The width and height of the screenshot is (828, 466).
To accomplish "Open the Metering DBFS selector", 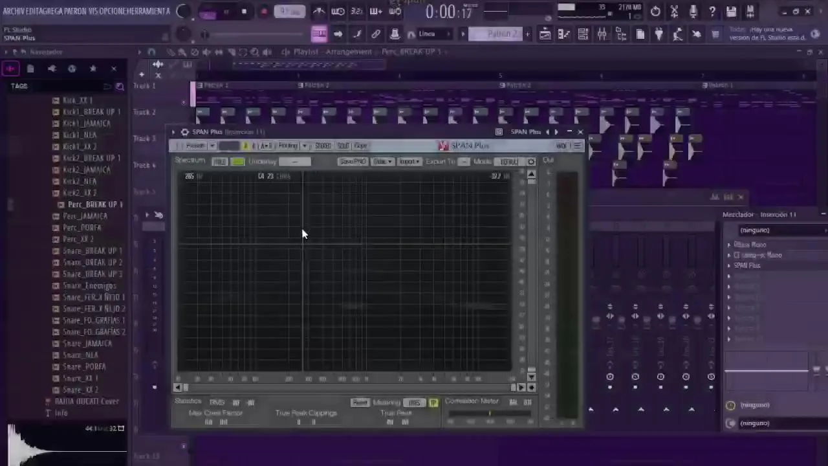I will point(414,403).
